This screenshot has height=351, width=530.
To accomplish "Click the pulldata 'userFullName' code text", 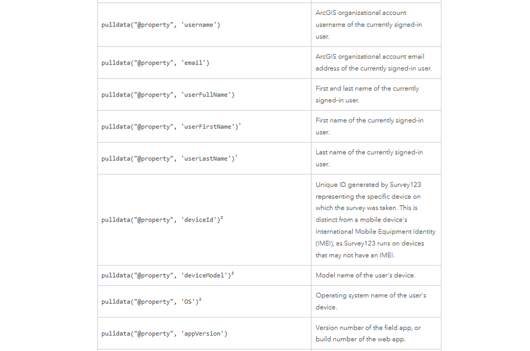I will click(x=168, y=95).
